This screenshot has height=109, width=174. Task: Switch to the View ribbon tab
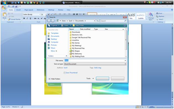(x=68, y=10)
